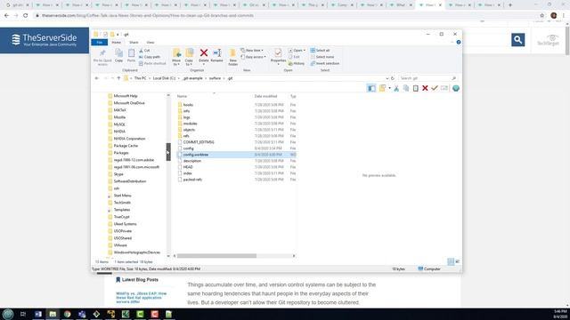
Task: Open the Move to dropdown
Action: tap(176, 57)
